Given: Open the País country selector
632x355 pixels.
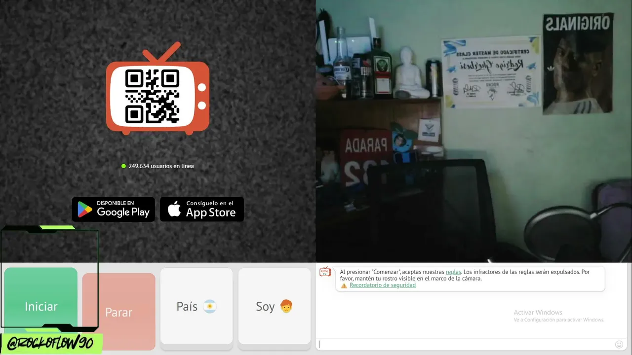Looking at the screenshot, I should pyautogui.click(x=197, y=306).
